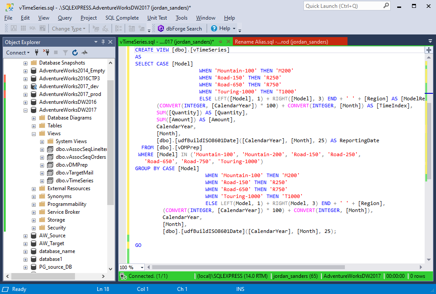The image size is (436, 294).
Task: Open the Change Type dropdown
Action: 69,28
